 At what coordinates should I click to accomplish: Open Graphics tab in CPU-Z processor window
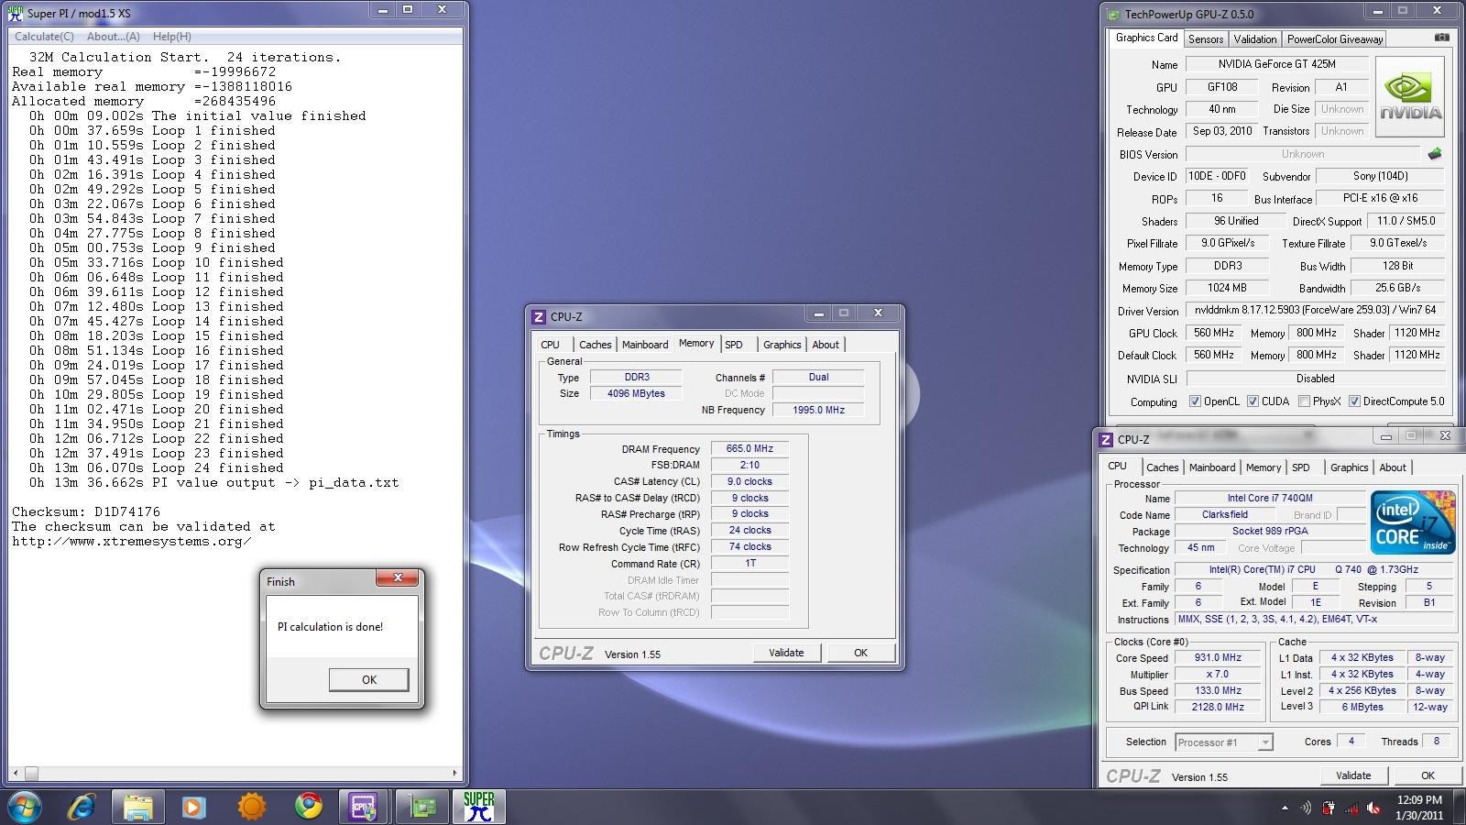[1349, 467]
